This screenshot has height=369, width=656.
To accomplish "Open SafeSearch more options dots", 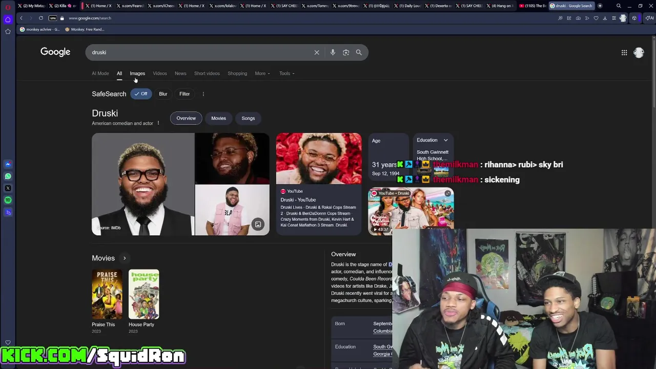I will (x=203, y=94).
